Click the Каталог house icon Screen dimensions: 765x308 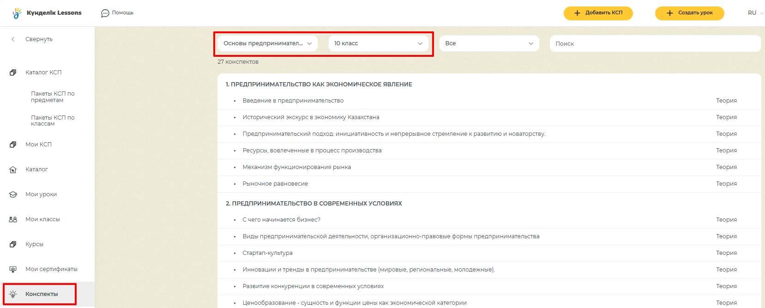coord(13,169)
